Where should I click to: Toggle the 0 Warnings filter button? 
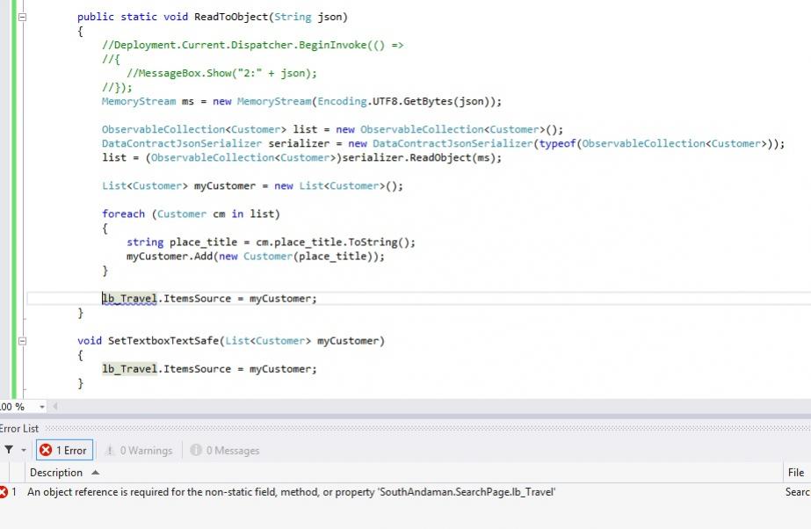point(139,451)
